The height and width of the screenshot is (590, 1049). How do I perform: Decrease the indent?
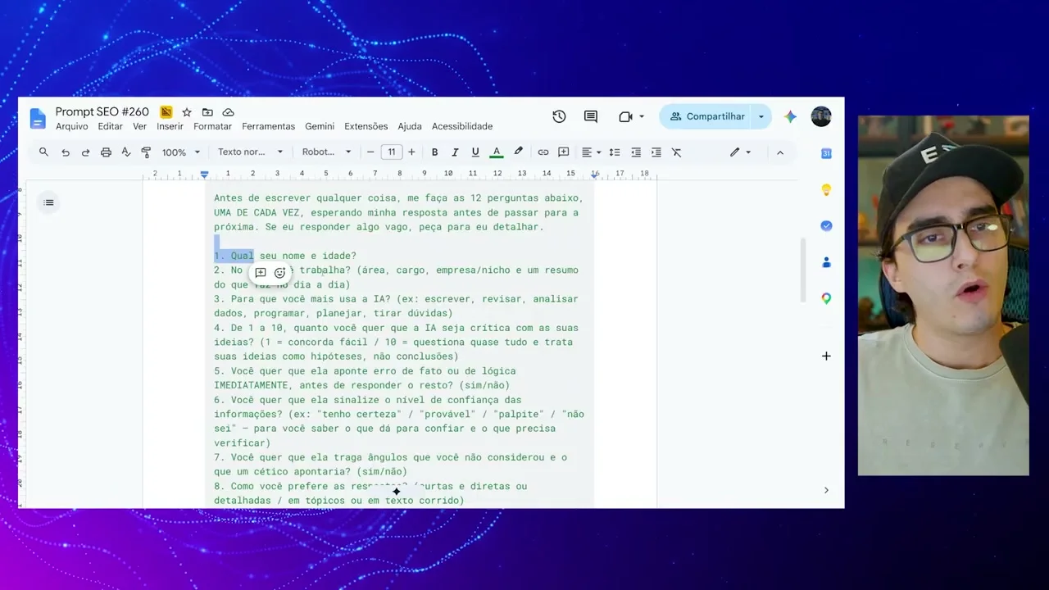636,152
